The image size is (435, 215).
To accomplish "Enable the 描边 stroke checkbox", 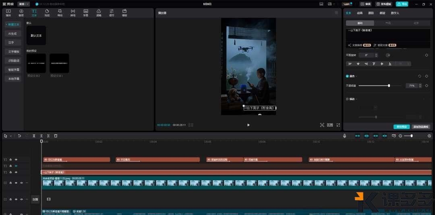I will pyautogui.click(x=347, y=99).
